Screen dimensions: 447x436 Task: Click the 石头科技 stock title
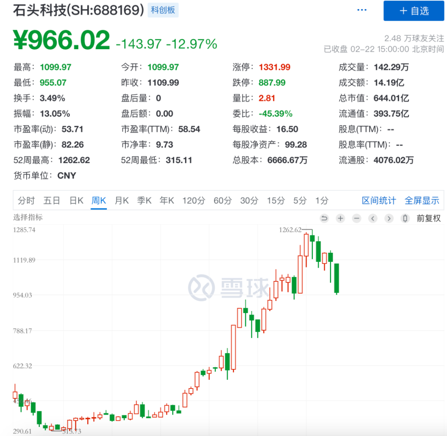pos(79,10)
